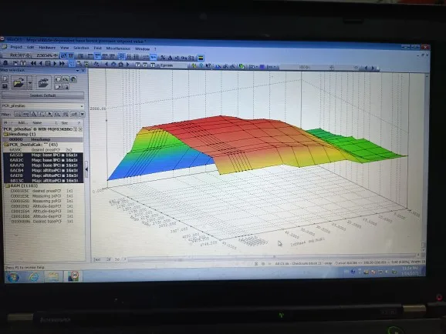Viewport: 446px width, 334px height.
Task: Toggle the triangle filter button
Action: click(34, 114)
